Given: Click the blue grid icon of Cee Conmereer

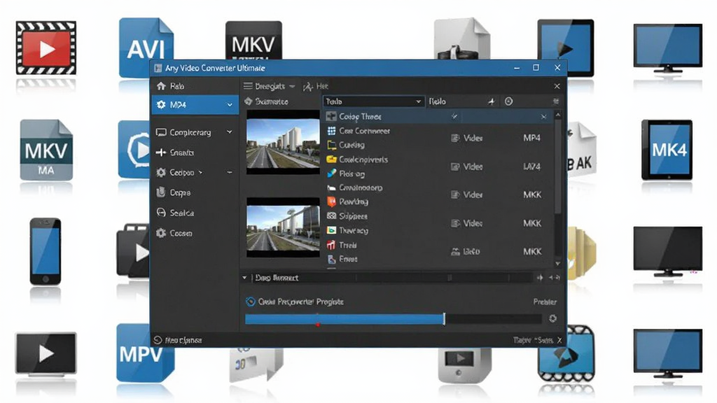Looking at the screenshot, I should pyautogui.click(x=331, y=131).
